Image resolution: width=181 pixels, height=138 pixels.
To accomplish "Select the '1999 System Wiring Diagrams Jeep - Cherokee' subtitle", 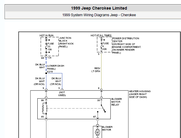I will pyautogui.click(x=99, y=15).
